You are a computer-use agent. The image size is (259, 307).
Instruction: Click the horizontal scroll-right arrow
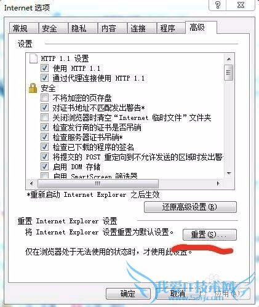(x=218, y=183)
